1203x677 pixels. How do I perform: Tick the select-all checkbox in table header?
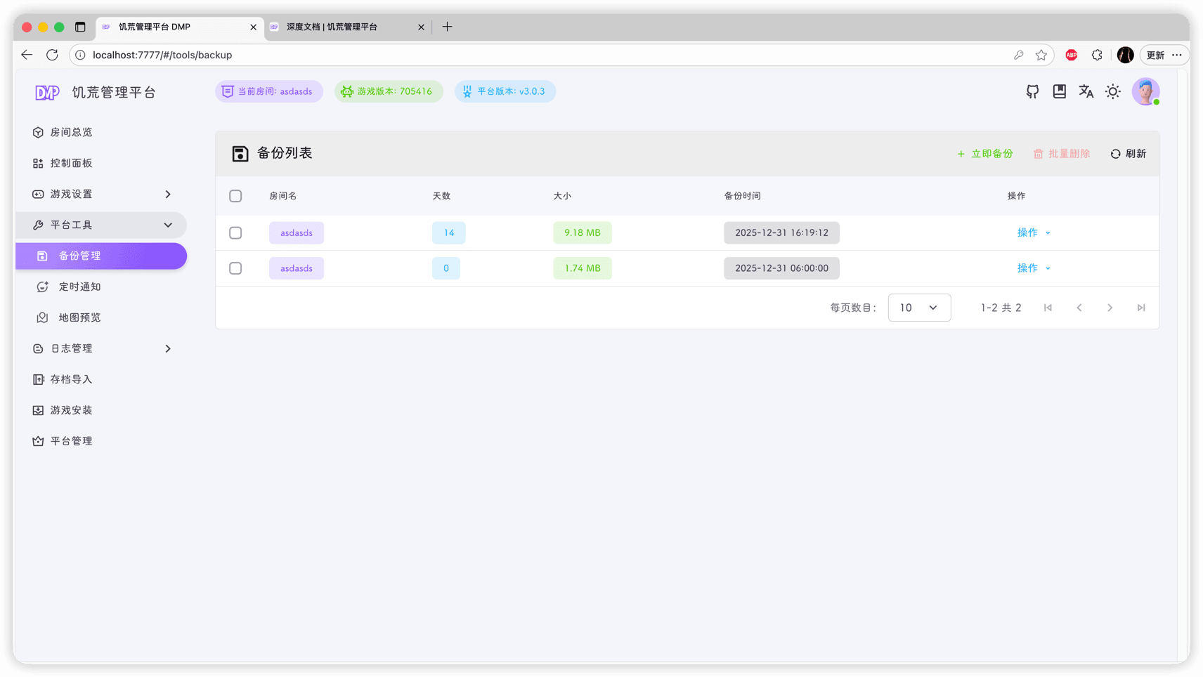235,196
